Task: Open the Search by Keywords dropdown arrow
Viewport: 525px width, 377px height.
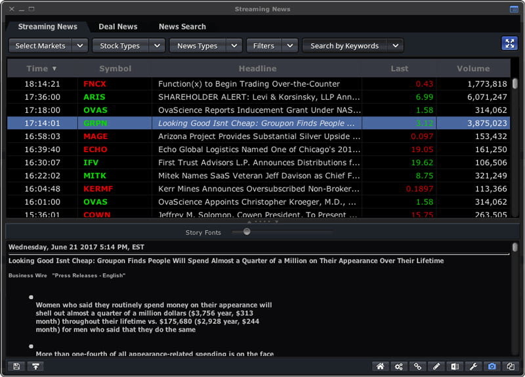Action: 396,46
